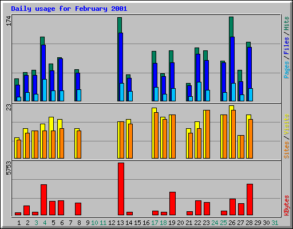The image size is (293, 229).
Task: Click day 28 on the x-axis
Action: [249, 223]
